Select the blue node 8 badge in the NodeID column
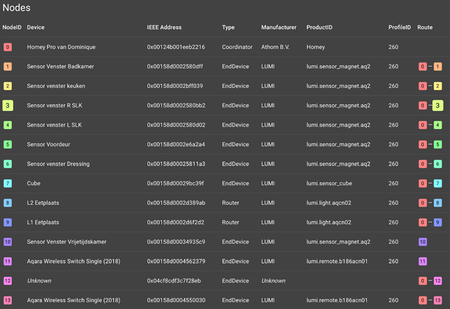 pos(8,203)
